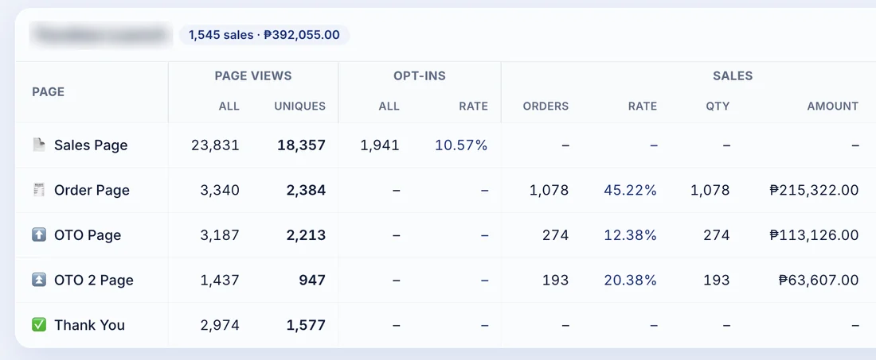Click the AMOUNT column header
Viewport: 876px width, 360px height.
tap(833, 106)
